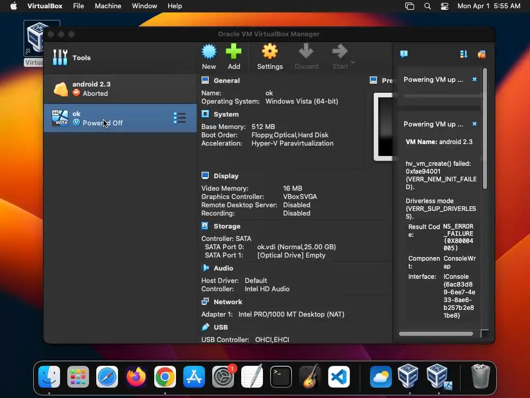Click the USB section header

click(220, 328)
